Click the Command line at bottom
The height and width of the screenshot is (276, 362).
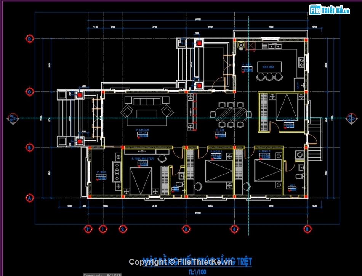tap(102, 274)
